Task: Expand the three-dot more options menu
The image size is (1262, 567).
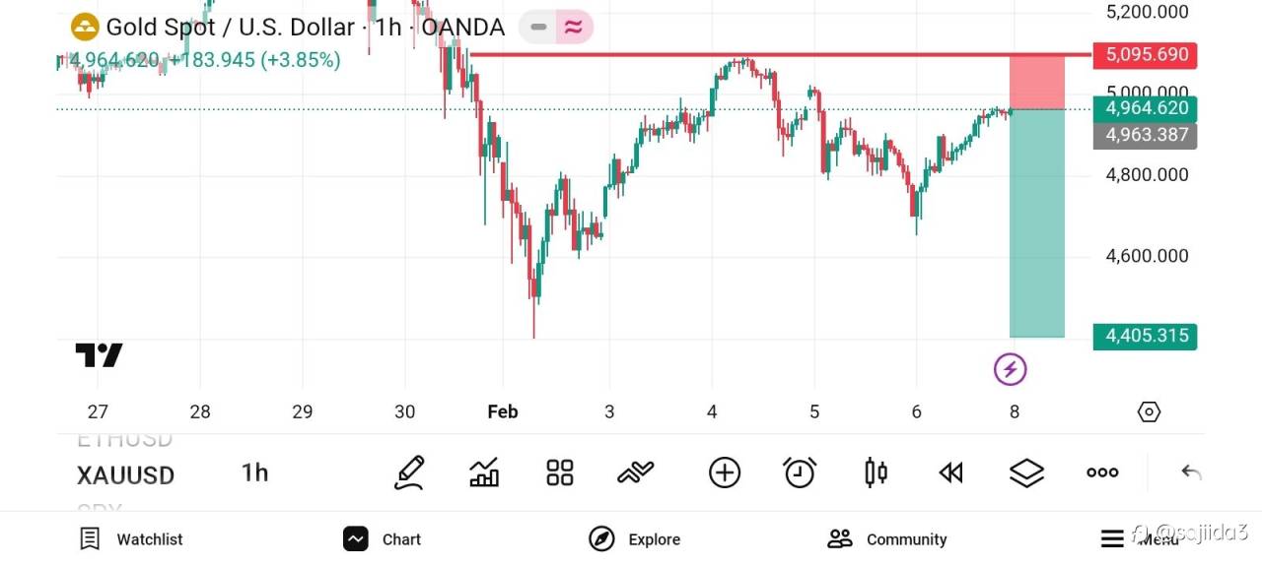Action: 1102,473
